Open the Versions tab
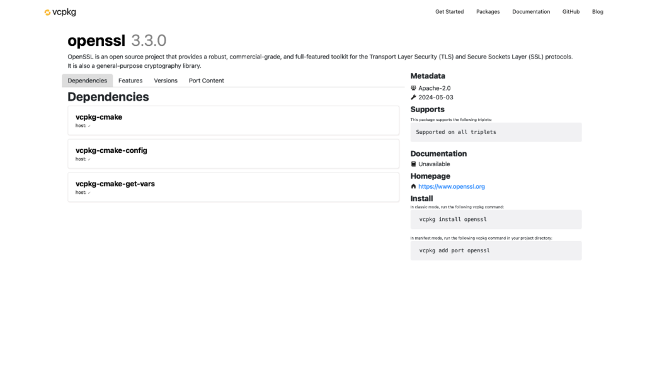Viewport: 645px width, 365px height. click(166, 81)
